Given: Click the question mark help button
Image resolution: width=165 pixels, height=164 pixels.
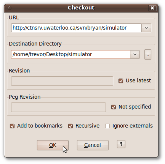Looking at the screenshot, I should [121, 144].
